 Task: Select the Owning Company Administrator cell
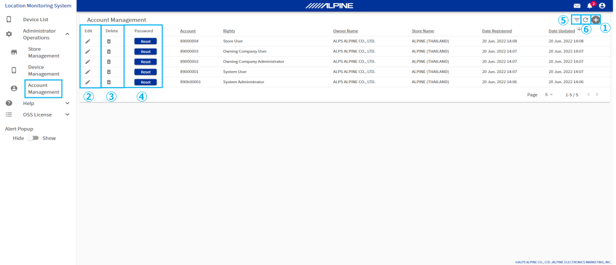click(x=253, y=61)
